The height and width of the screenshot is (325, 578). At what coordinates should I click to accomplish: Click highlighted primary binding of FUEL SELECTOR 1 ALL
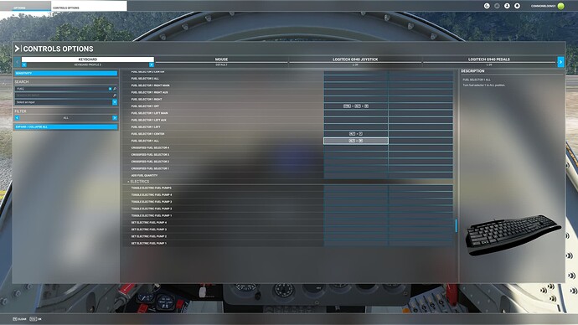tap(356, 141)
